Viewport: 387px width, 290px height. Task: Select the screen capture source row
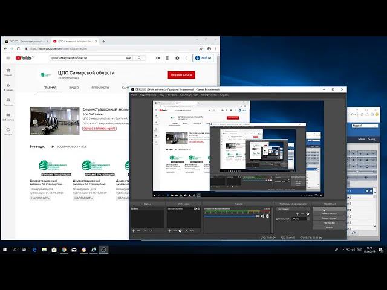click(184, 208)
